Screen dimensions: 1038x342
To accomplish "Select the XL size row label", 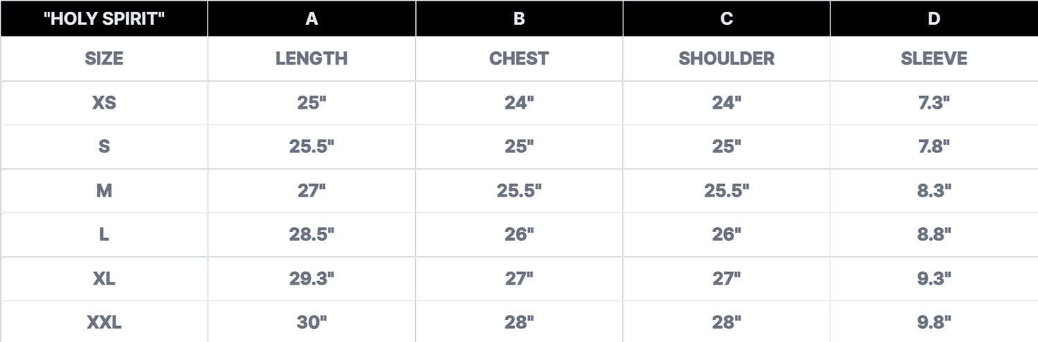I will 104,279.
